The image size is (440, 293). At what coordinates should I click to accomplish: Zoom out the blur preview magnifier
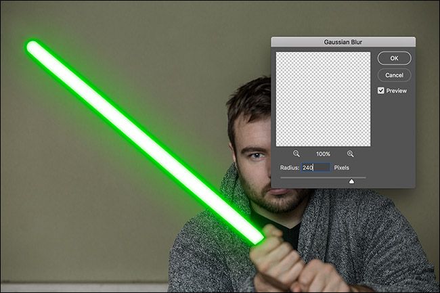click(296, 154)
